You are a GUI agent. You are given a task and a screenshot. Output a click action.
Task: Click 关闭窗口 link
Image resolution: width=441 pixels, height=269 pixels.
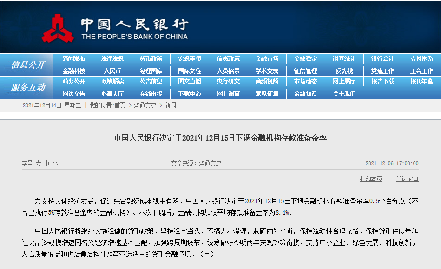tap(407, 179)
